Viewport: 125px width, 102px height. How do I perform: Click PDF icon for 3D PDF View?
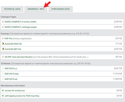click(x=3, y=57)
